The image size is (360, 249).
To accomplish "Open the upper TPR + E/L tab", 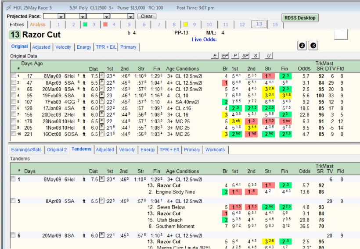I will [x=106, y=47].
